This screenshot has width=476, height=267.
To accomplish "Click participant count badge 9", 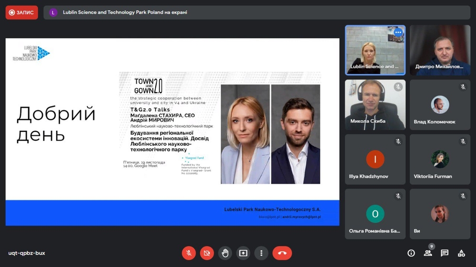I will (x=431, y=247).
